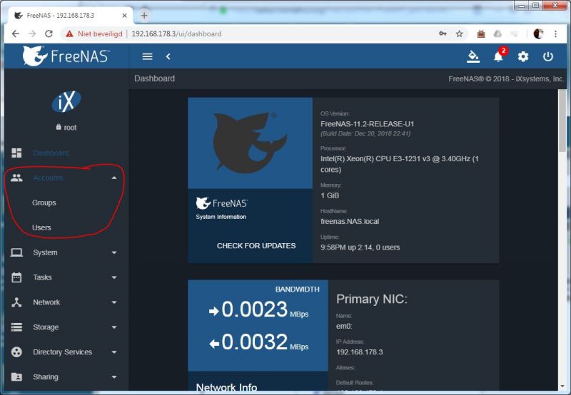The height and width of the screenshot is (395, 571).
Task: Click the Sharing folder icon in the sidebar
Action: point(16,376)
